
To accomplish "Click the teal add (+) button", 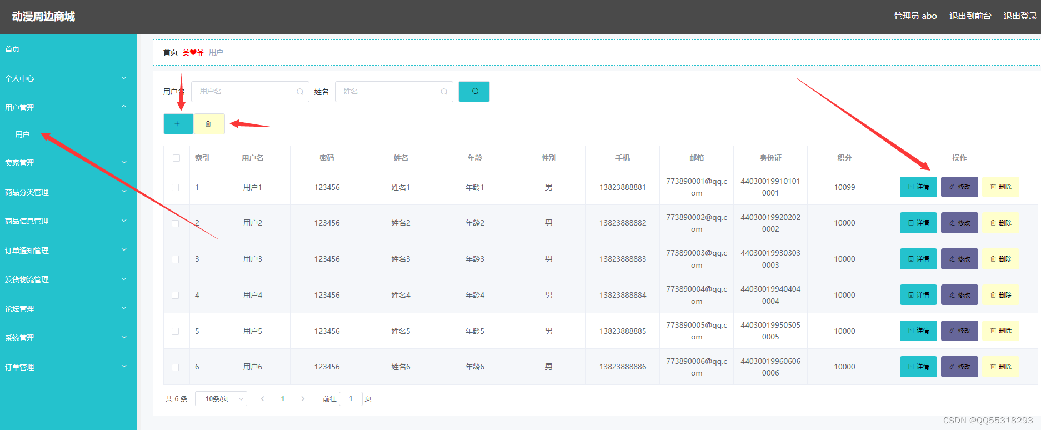I will (178, 124).
